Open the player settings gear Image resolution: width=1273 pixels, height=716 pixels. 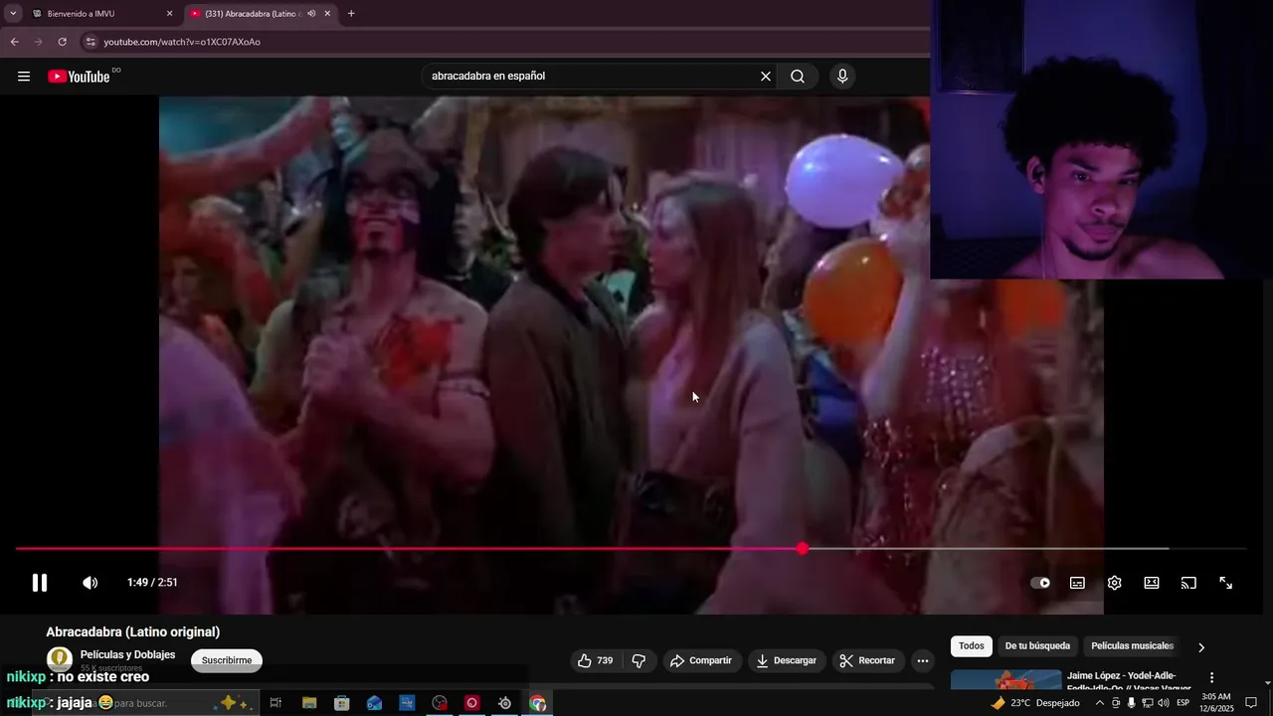pos(1115,583)
